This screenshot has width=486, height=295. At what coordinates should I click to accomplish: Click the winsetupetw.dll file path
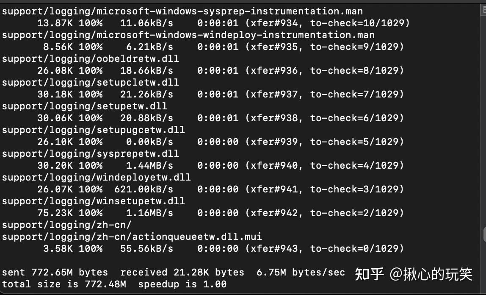pyautogui.click(x=93, y=201)
